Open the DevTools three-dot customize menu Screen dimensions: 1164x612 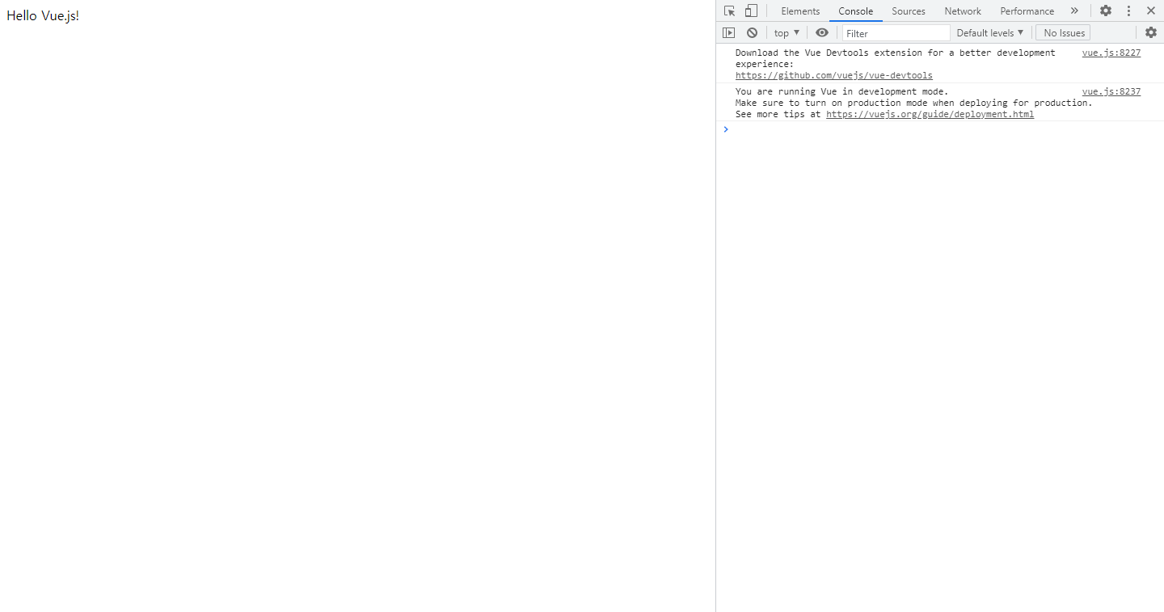tap(1128, 11)
